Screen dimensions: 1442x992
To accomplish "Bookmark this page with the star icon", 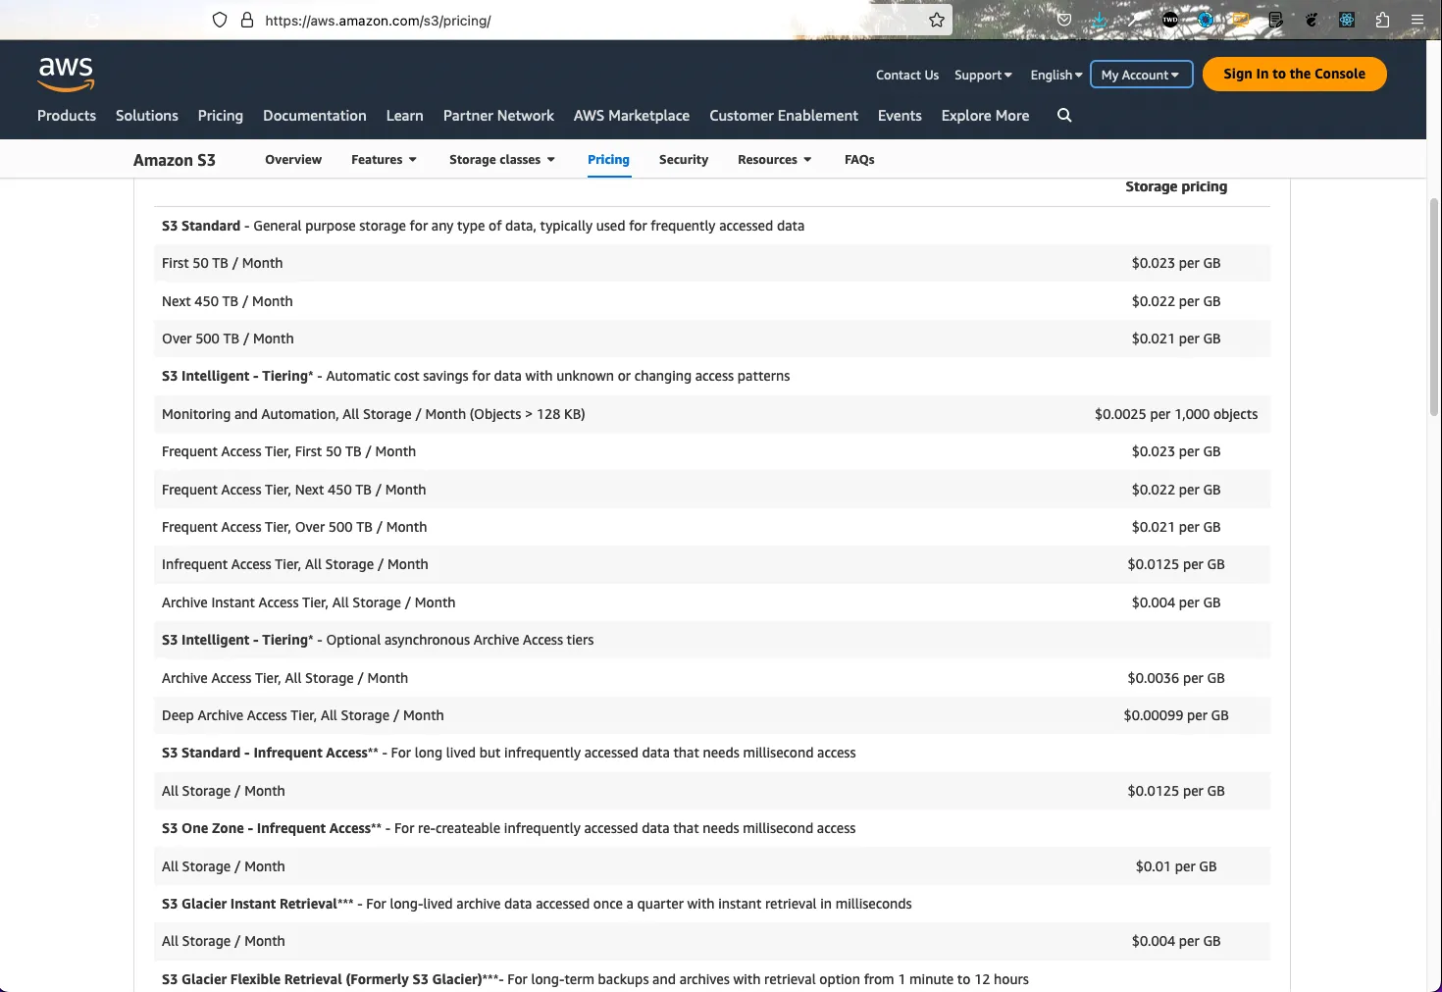I will (937, 20).
